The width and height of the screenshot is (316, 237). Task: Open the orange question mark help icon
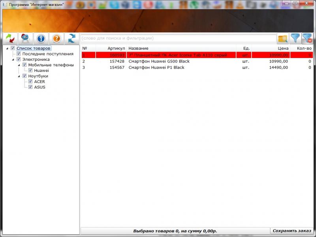point(56,38)
